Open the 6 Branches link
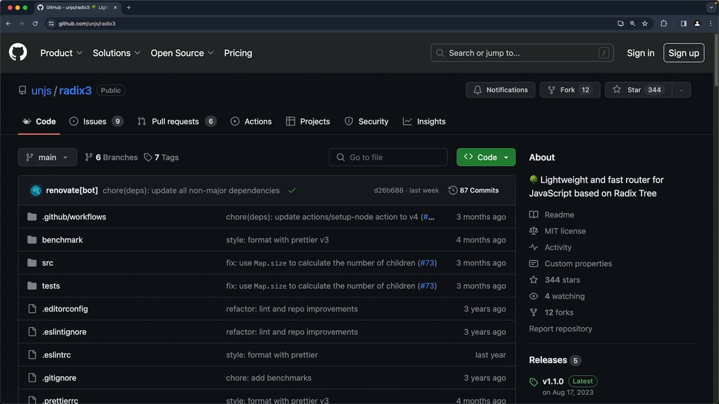 point(111,157)
